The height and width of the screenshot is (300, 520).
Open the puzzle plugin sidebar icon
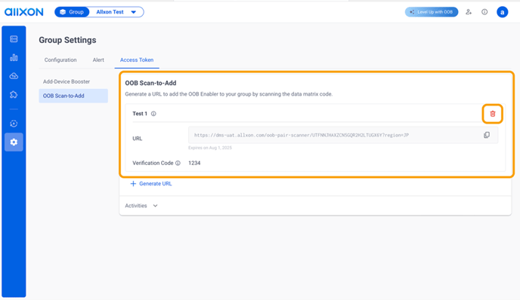click(14, 94)
